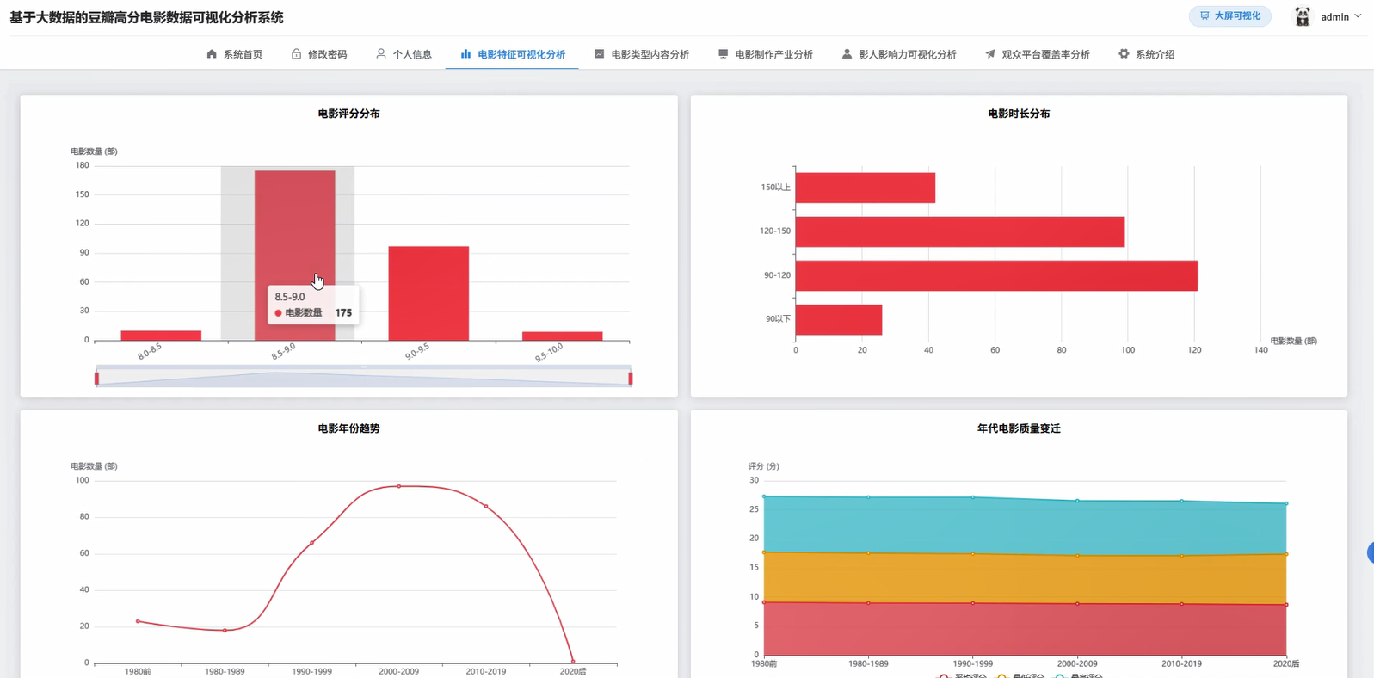Click the 90以下 duration bar
The height and width of the screenshot is (678, 1374).
[x=839, y=319]
